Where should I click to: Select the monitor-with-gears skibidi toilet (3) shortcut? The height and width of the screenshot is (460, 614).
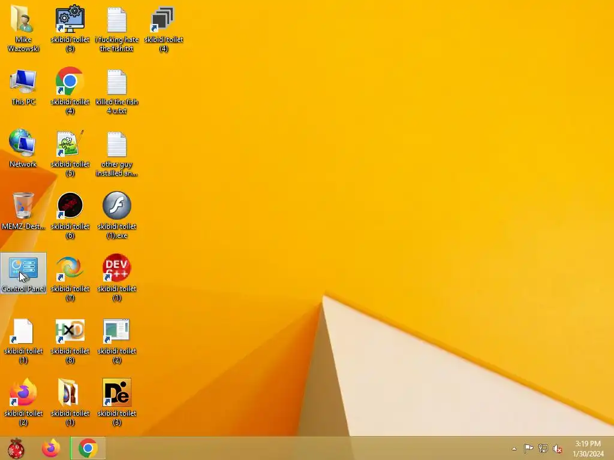point(70,28)
